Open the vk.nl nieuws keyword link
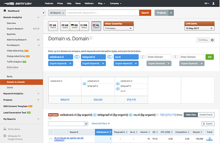The height and width of the screenshot is (143, 220). point(69,139)
